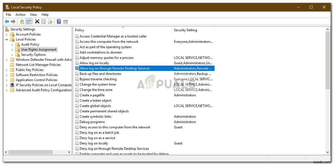This screenshot has height=165, width=334.
Task: Select the IP Security Policies shield icon
Action: tap(12, 85)
